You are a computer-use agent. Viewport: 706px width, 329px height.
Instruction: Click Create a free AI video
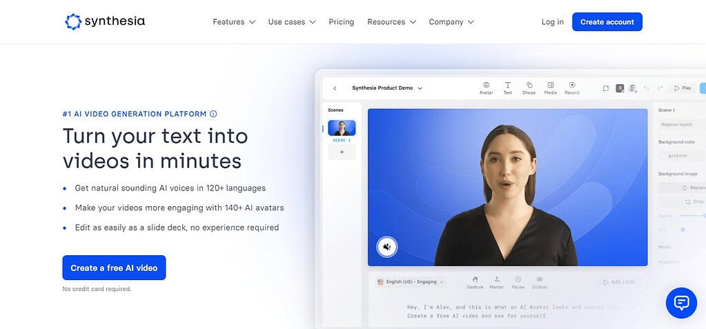[x=114, y=268]
